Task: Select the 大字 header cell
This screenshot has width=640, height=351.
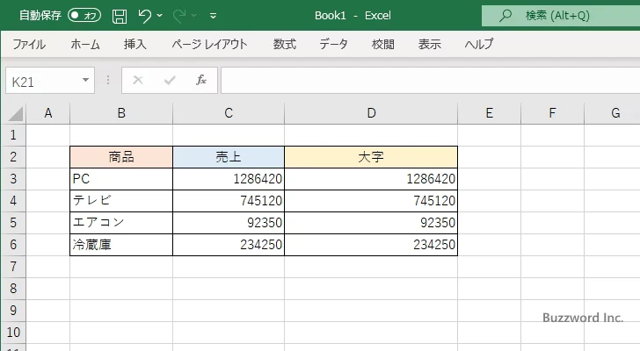Action: [371, 157]
